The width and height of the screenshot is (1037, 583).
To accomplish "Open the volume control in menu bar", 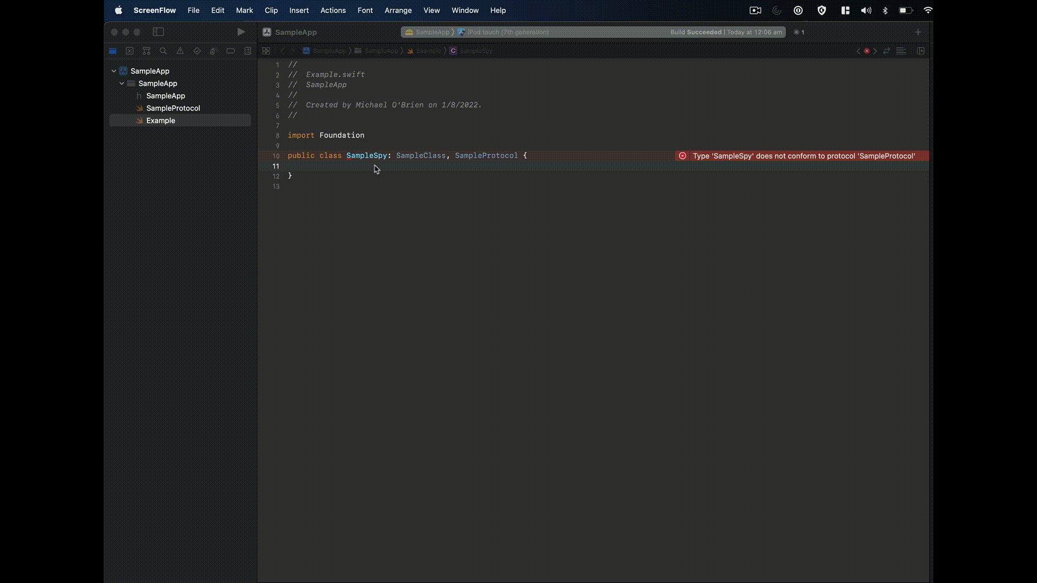I will pyautogui.click(x=866, y=10).
